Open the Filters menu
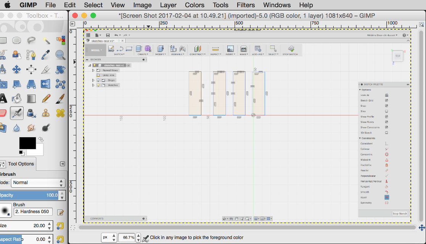This screenshot has width=426, height=244. [246, 5]
